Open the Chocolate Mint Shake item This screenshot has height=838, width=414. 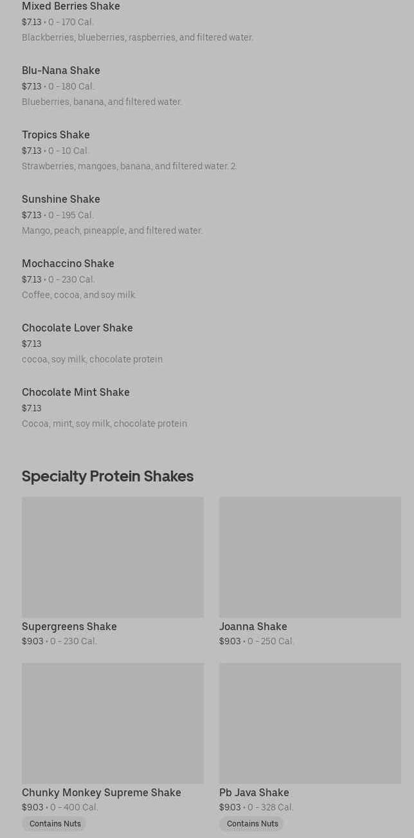coord(76,392)
